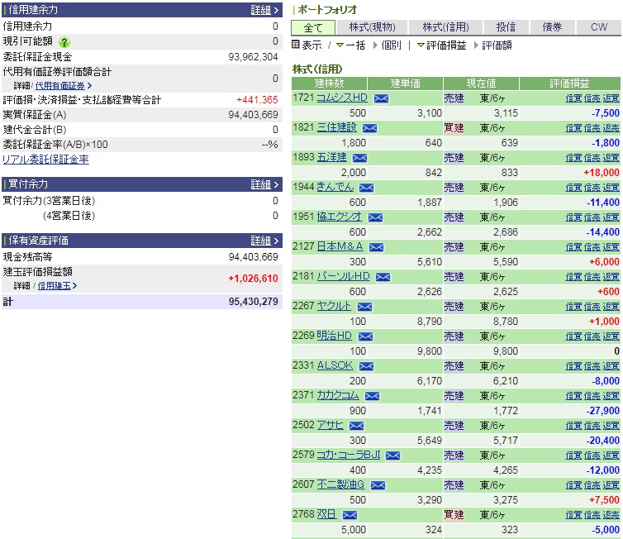This screenshot has width=623, height=539.
Task: Click 信買 in the 不二製油G row
Action: [x=573, y=485]
